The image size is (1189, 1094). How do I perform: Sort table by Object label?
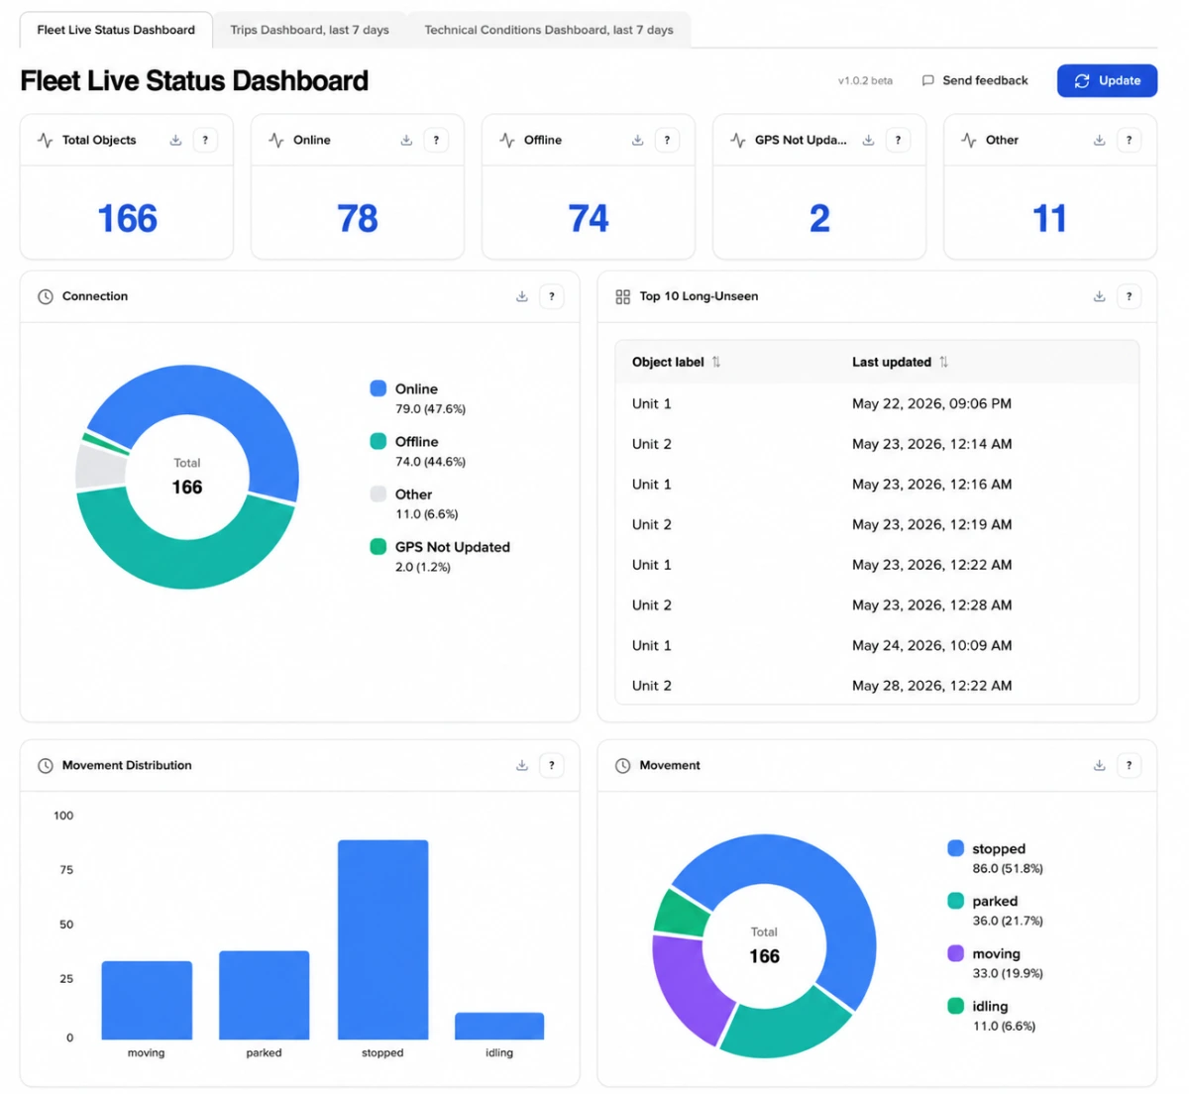(x=716, y=362)
